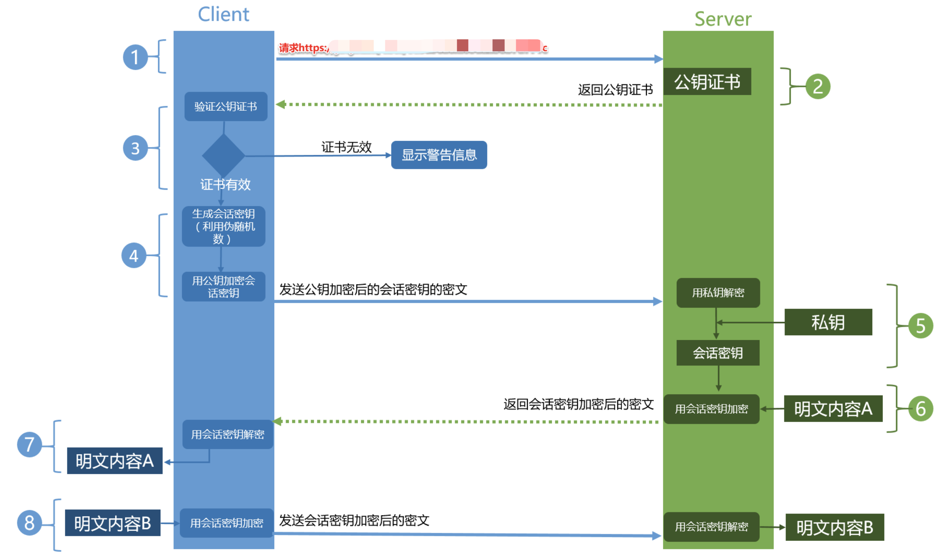Image resolution: width=951 pixels, height=554 pixels.
Task: Click the 显示警告信息 box
Action: [x=439, y=155]
